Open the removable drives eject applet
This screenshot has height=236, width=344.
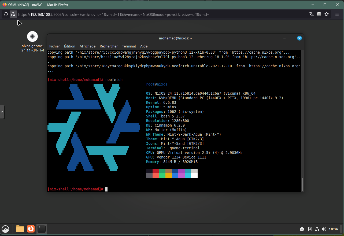coord(310,229)
